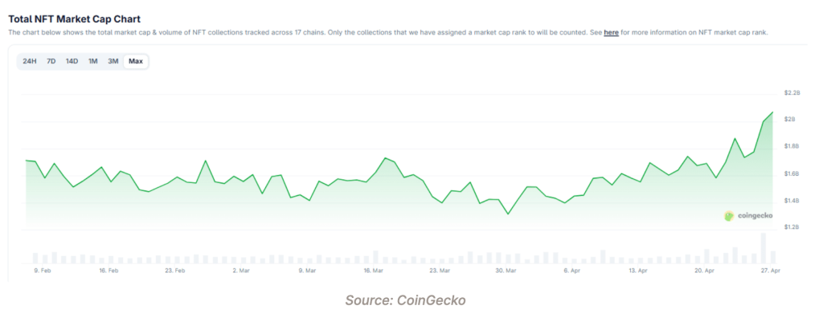
Task: Click the 27. Apr date label
Action: [x=770, y=271]
